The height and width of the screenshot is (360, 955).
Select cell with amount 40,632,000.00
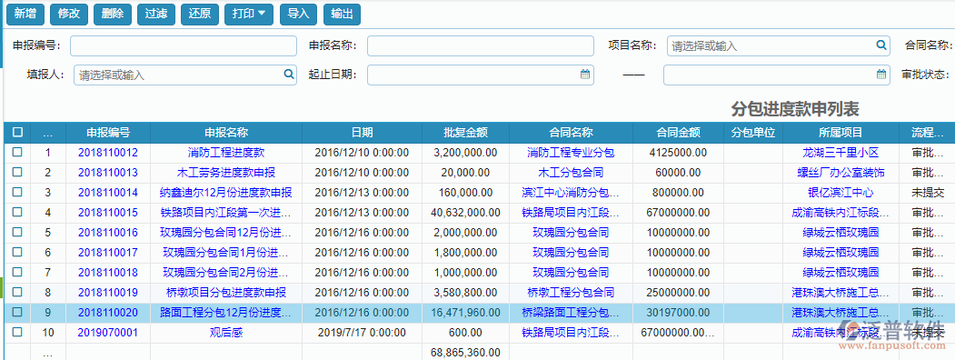(x=466, y=213)
